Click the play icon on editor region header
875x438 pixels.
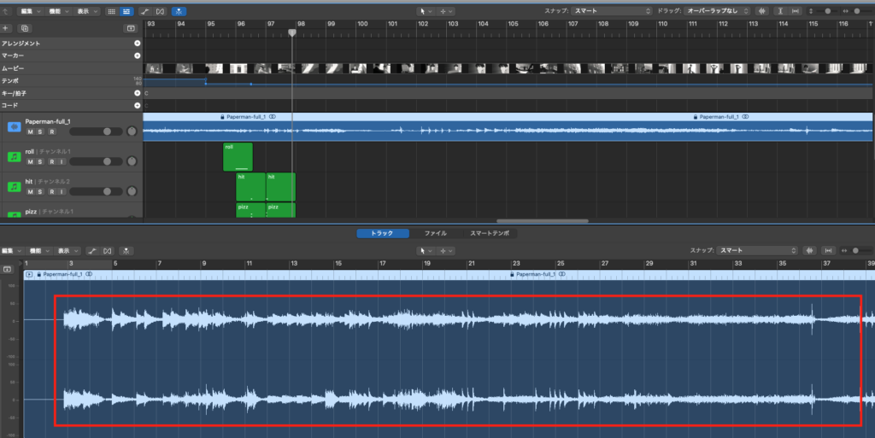tap(29, 274)
